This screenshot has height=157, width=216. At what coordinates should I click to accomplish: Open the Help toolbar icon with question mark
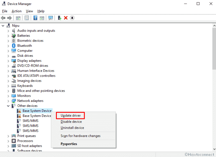tap(35, 18)
